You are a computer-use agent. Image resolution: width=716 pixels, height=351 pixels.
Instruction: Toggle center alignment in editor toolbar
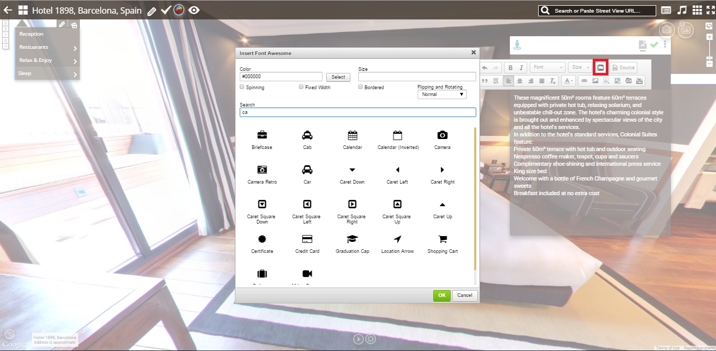point(520,81)
